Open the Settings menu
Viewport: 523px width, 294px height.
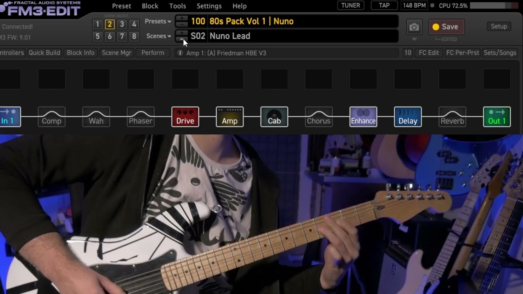pos(209,6)
